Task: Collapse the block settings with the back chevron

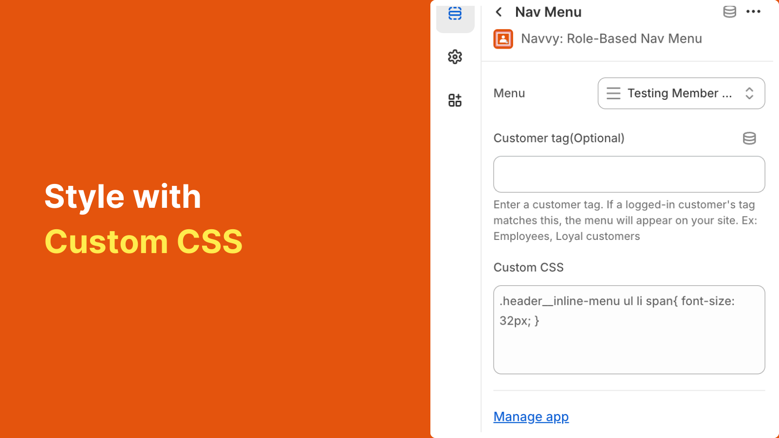Action: pos(498,12)
